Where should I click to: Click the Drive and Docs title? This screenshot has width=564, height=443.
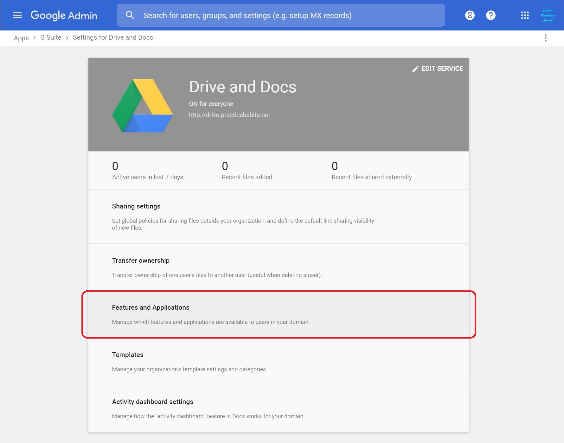[x=243, y=87]
